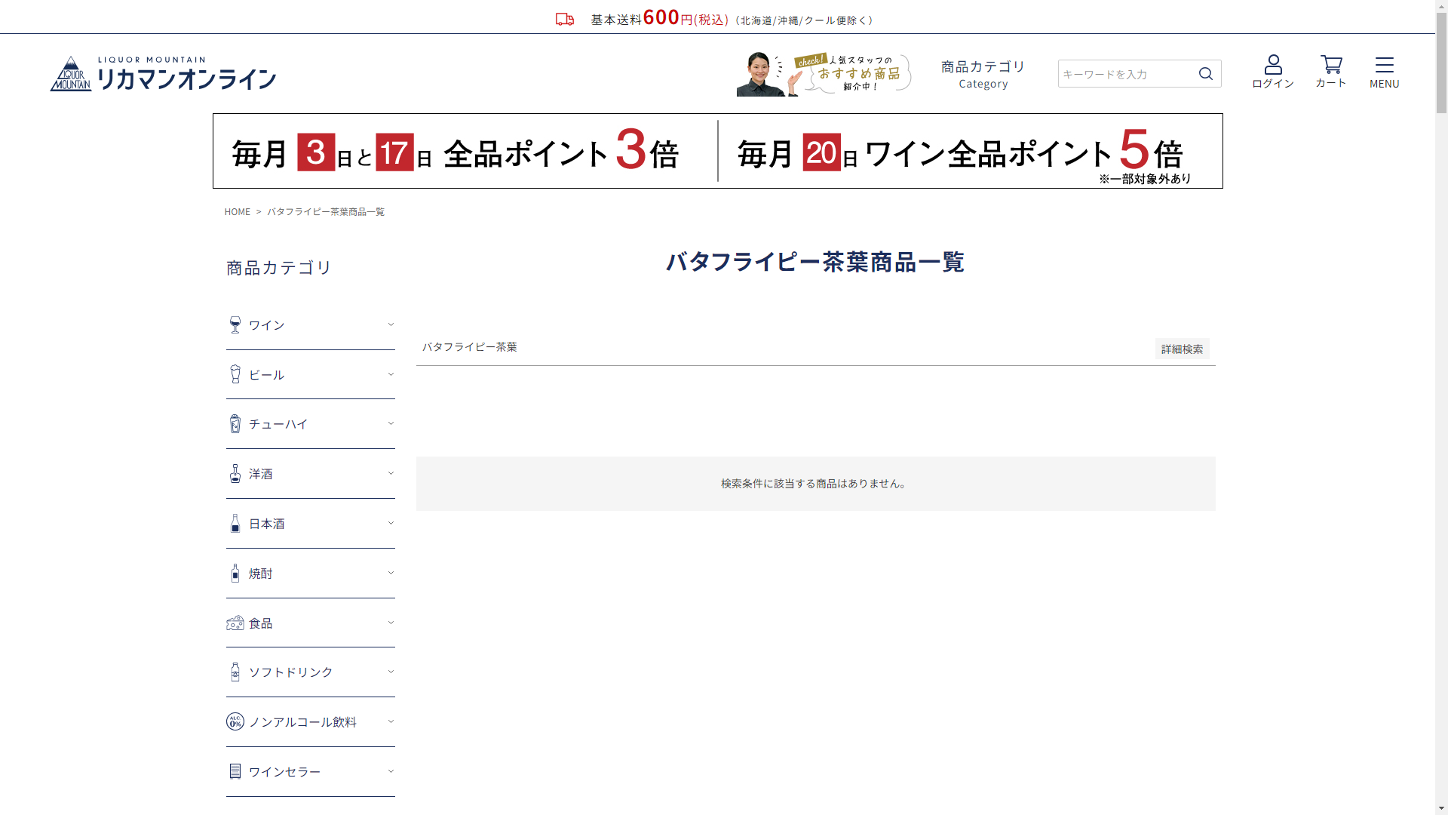Click the 詳細検索 button
1448x815 pixels.
(x=1182, y=349)
